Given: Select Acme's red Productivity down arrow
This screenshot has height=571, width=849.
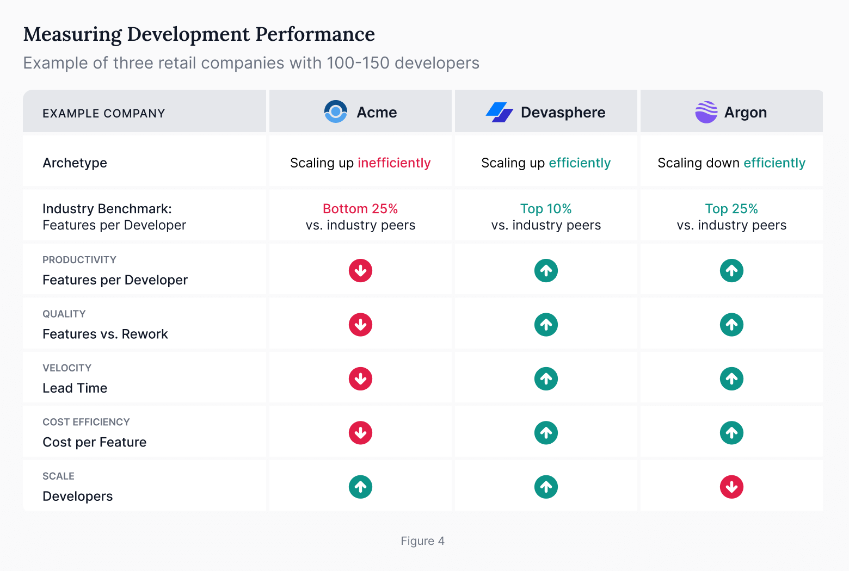Looking at the screenshot, I should pos(360,270).
